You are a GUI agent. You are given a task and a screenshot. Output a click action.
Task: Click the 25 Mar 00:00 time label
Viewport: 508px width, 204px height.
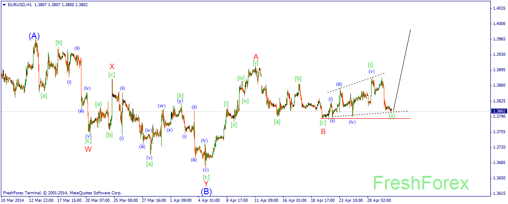pos(125,200)
